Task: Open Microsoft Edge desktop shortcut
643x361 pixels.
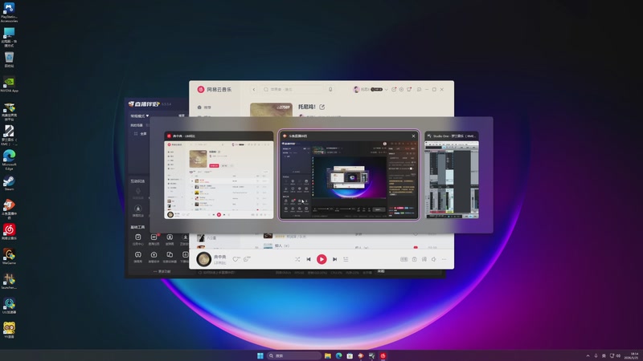Action: [x=9, y=160]
